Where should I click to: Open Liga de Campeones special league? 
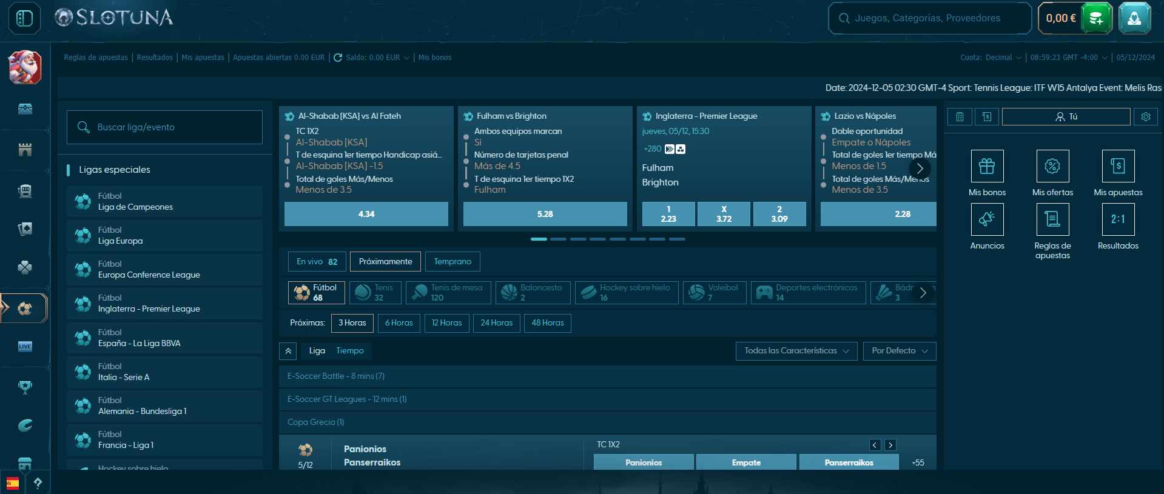[x=164, y=202]
